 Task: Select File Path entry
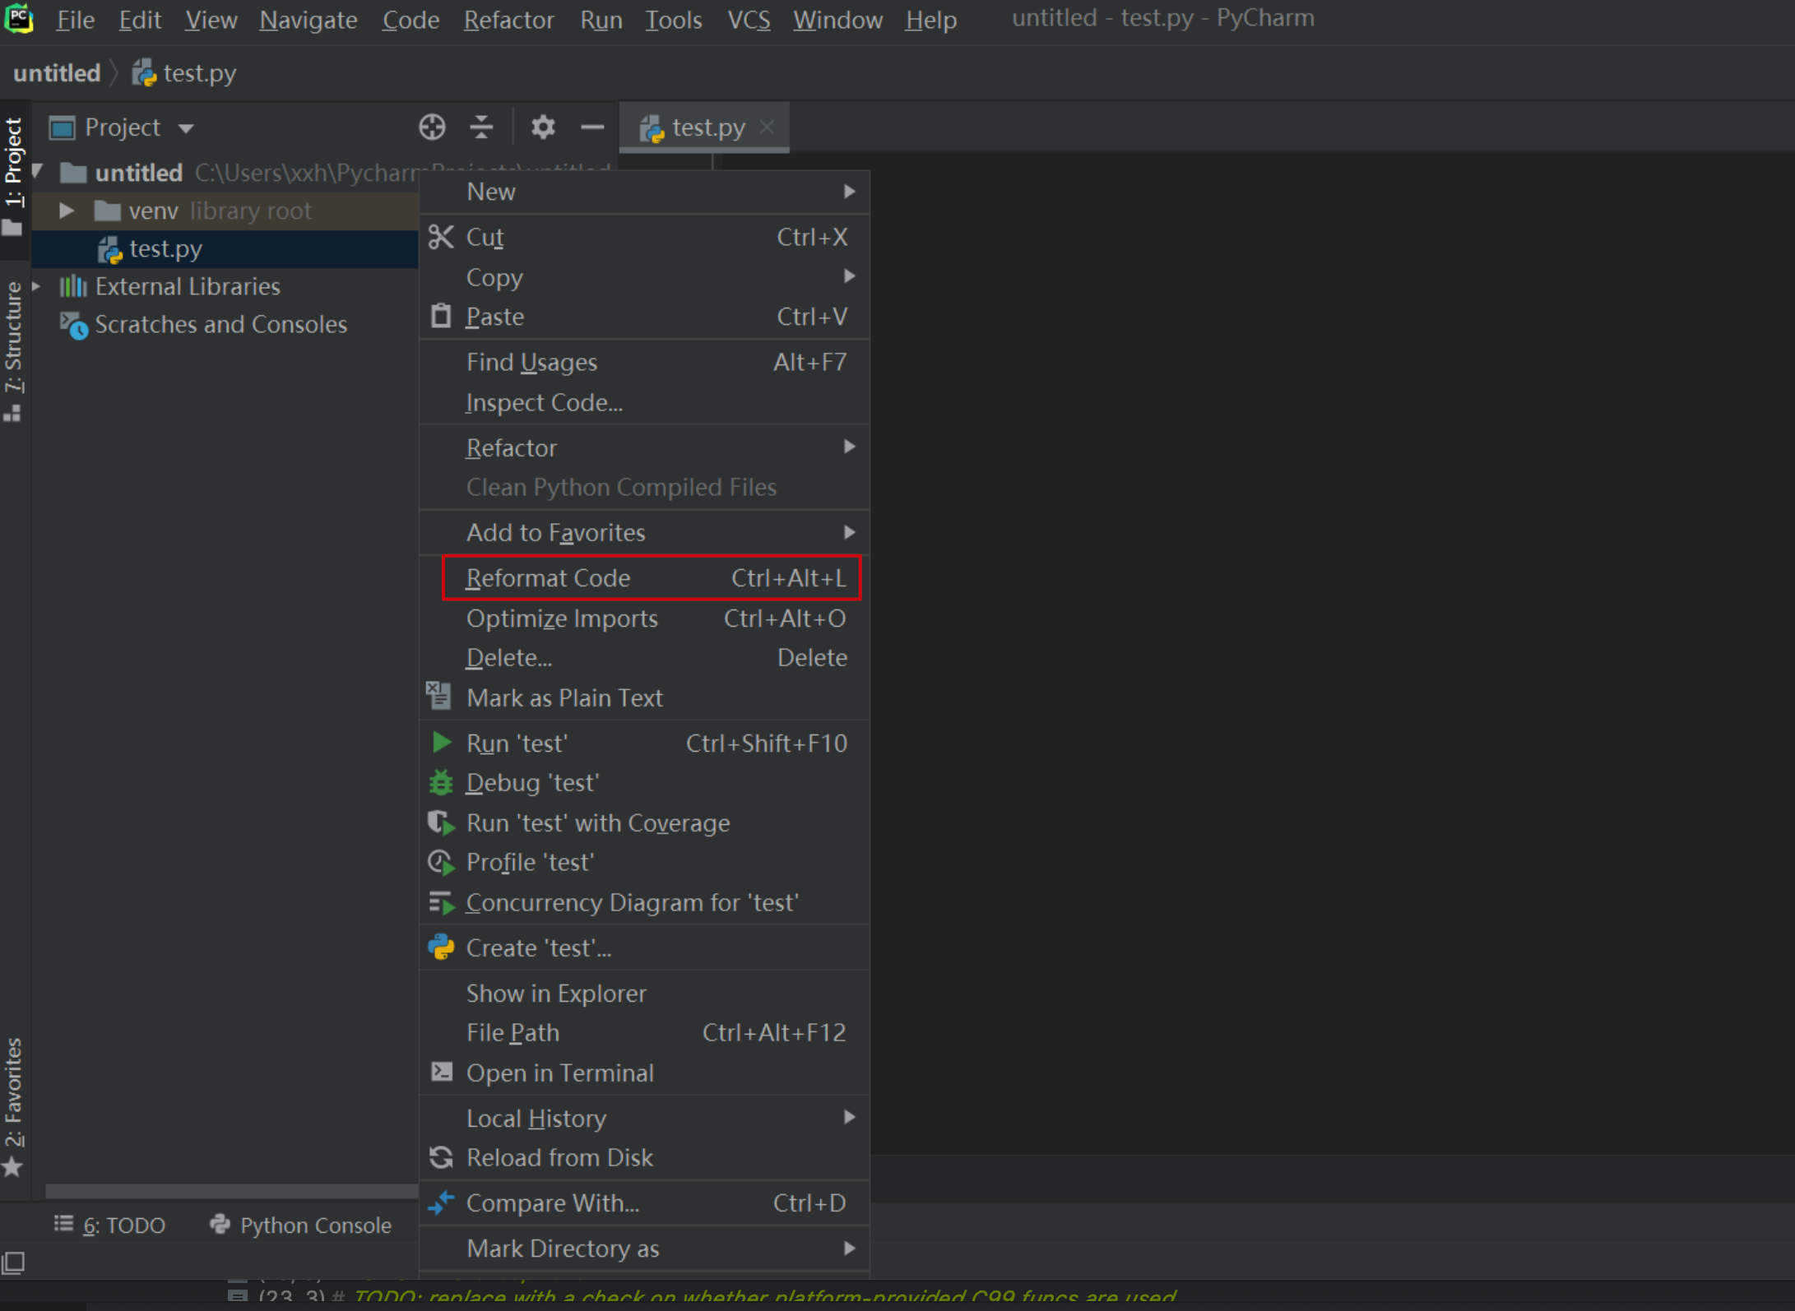[x=645, y=1032]
